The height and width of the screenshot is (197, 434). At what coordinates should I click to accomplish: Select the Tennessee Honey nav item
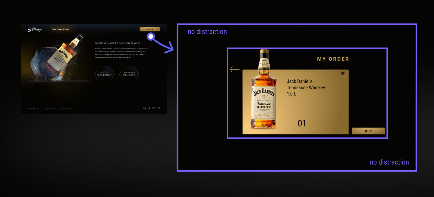(60, 29)
